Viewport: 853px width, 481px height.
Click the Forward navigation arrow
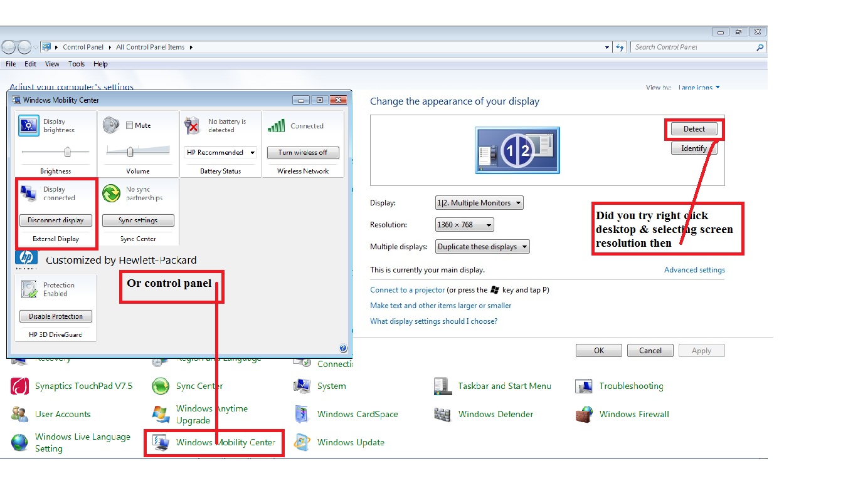[x=24, y=47]
